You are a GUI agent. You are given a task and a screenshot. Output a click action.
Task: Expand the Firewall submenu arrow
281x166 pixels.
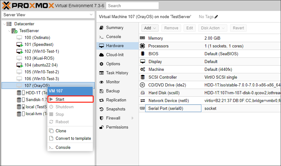tap(132, 118)
